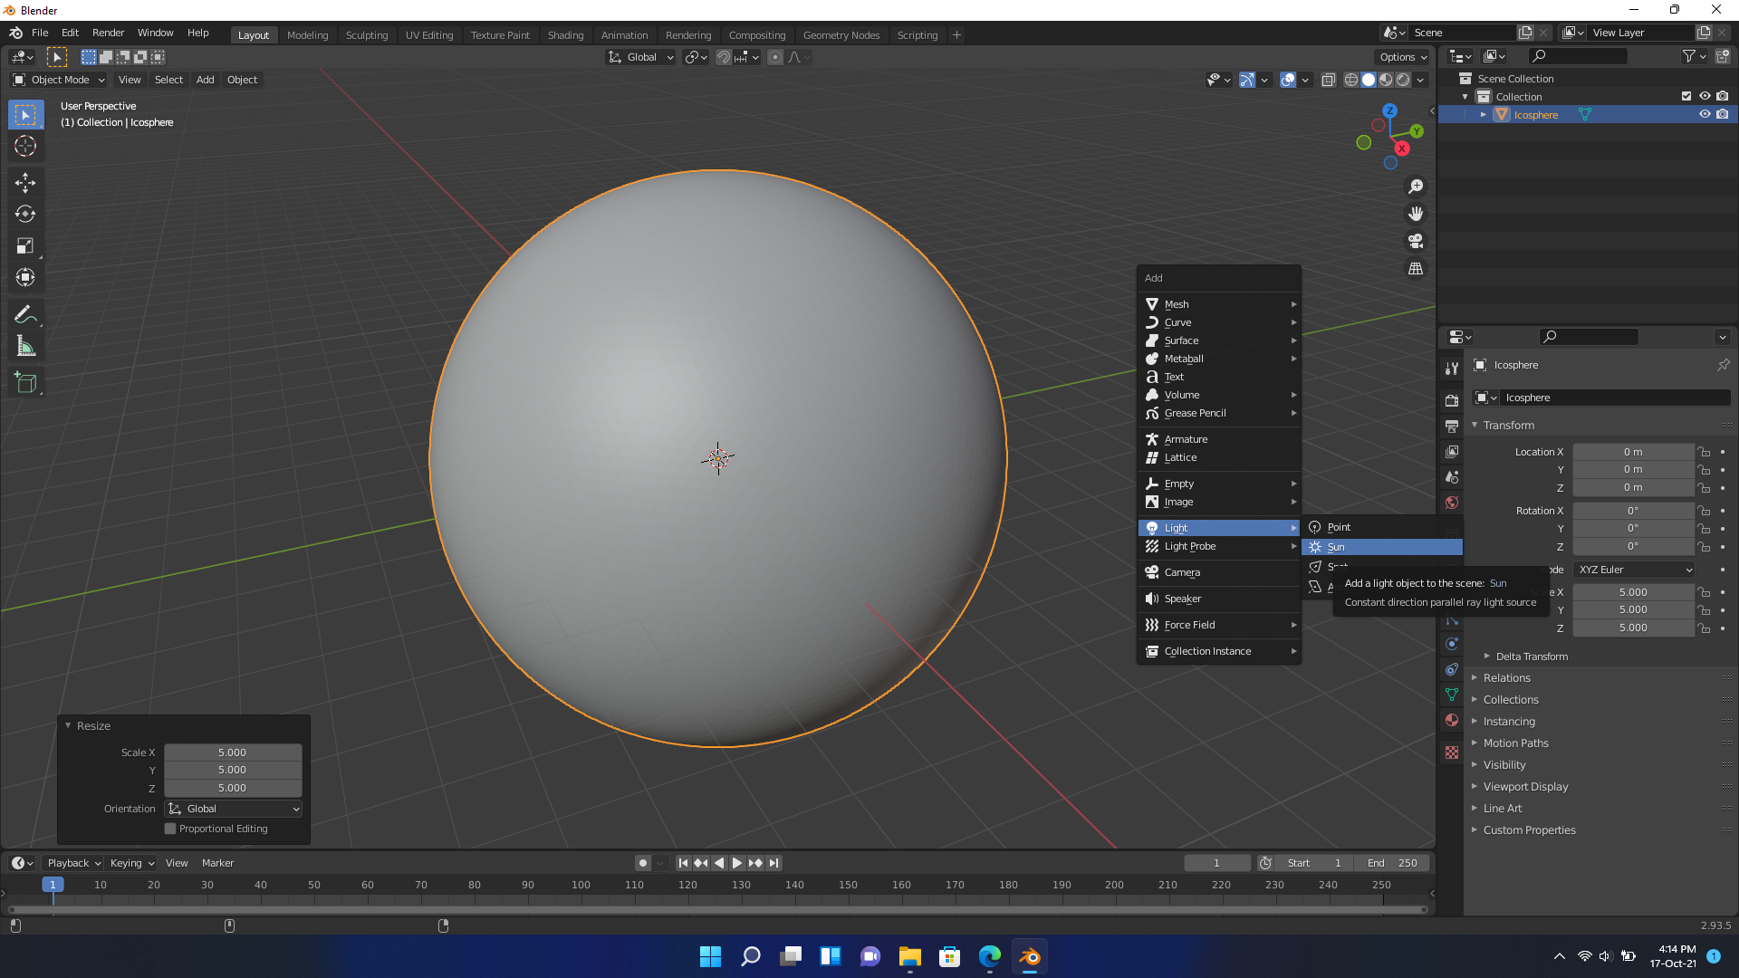Click the zoom view magnifier icon
Viewport: 1739px width, 978px height.
click(x=1416, y=187)
